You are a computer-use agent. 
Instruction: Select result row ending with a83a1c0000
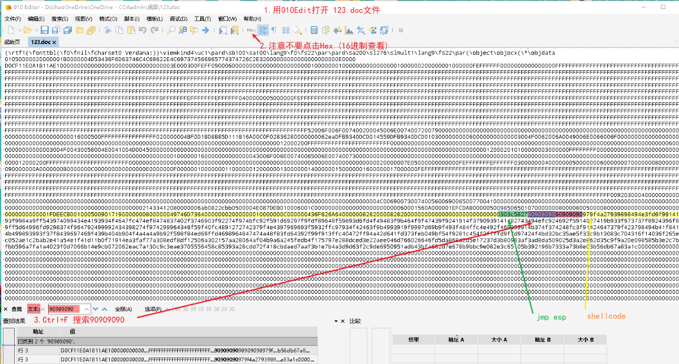pos(166,359)
